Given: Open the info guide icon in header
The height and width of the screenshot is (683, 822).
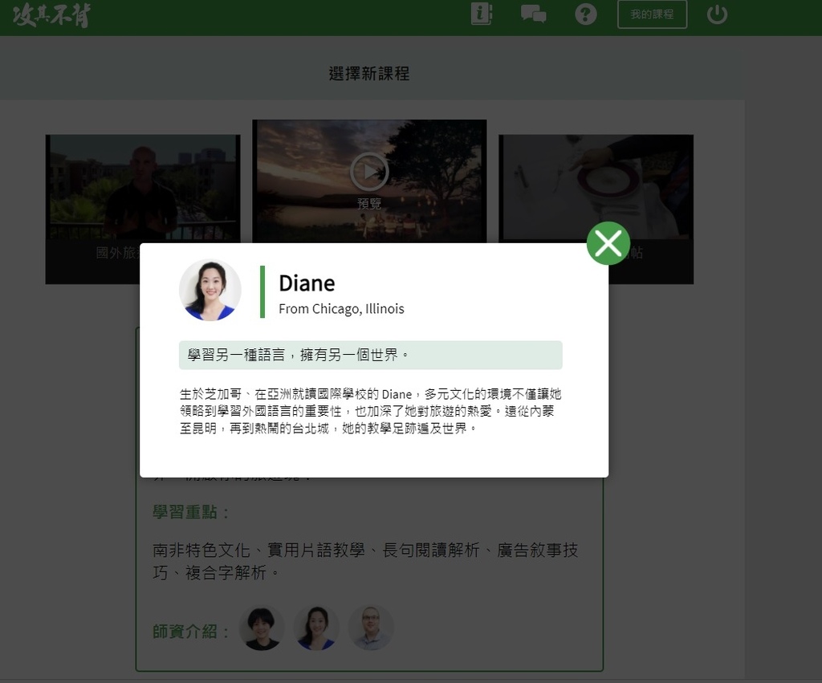Looking at the screenshot, I should (x=482, y=14).
